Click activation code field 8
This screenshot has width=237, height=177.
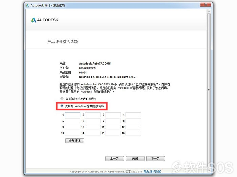pos(133,121)
